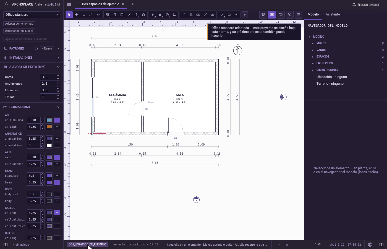Toggle the dash button for ac.CONDENSA pen
The height and width of the screenshot is (249, 387).
point(57,120)
